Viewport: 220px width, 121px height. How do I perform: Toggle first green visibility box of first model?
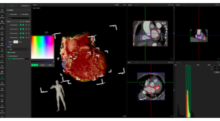pos(21,25)
